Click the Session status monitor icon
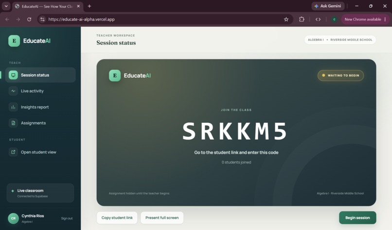 pos(13,75)
